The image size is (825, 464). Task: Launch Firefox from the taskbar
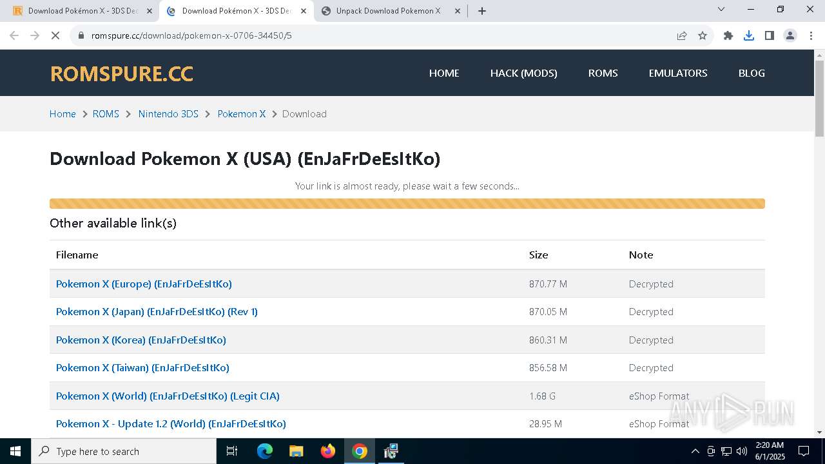click(328, 451)
